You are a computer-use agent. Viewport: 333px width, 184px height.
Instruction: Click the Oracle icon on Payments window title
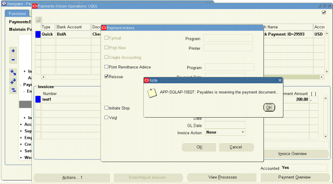coord(35,6)
